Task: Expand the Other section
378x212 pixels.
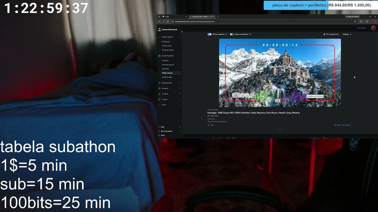Action: point(180,105)
